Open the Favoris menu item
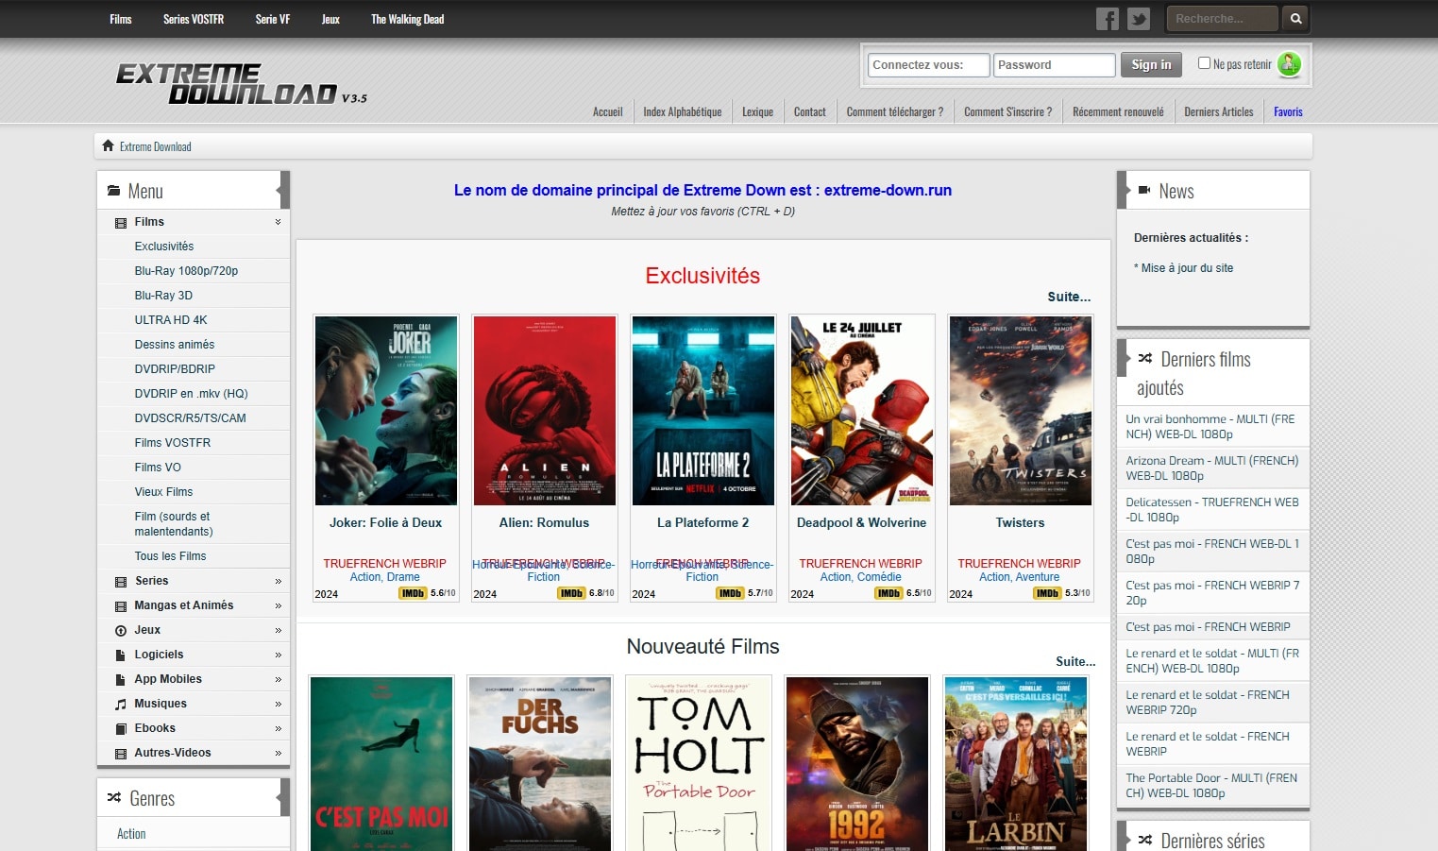This screenshot has width=1438, height=851. coord(1288,111)
